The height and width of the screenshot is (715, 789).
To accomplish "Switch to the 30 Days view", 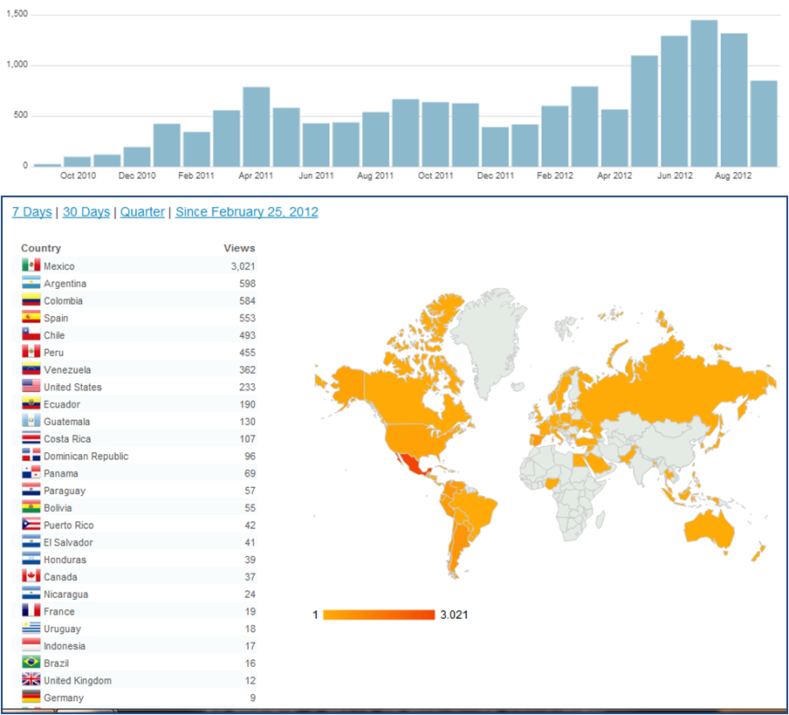I will click(x=86, y=212).
